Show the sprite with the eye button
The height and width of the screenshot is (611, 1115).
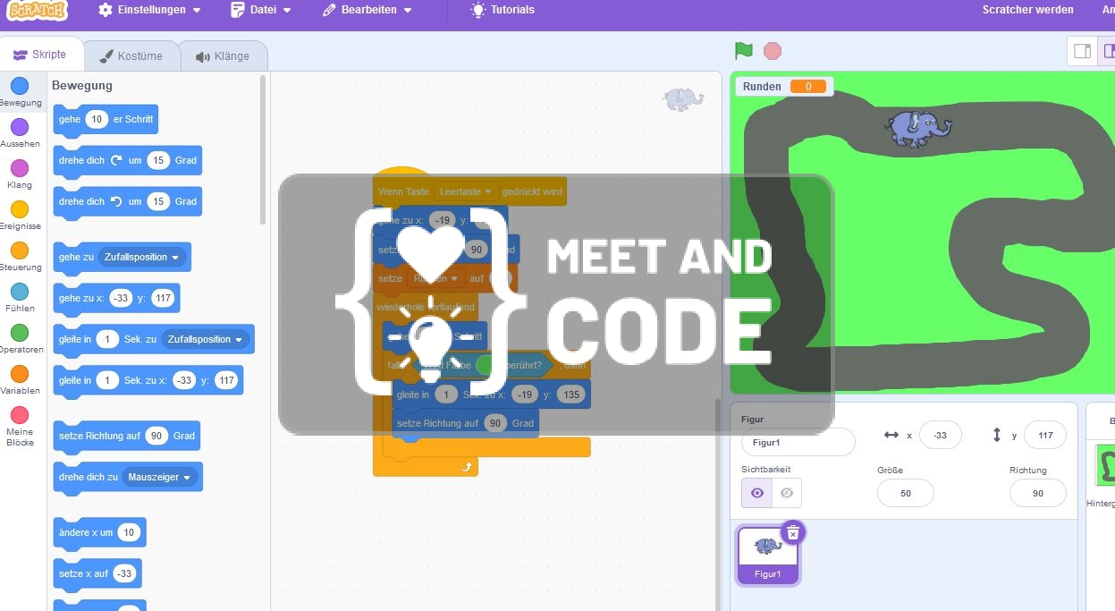(756, 492)
